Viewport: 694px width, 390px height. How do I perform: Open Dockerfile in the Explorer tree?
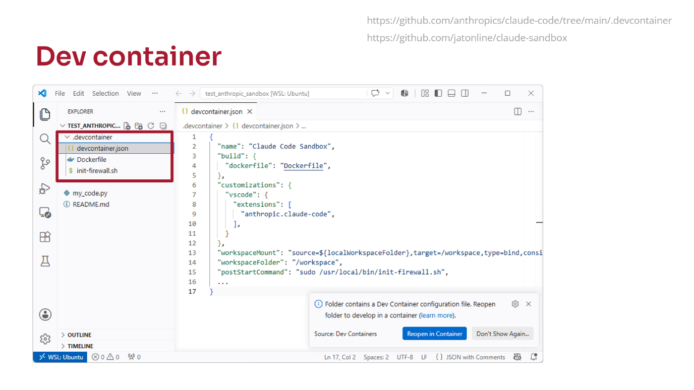click(x=91, y=160)
